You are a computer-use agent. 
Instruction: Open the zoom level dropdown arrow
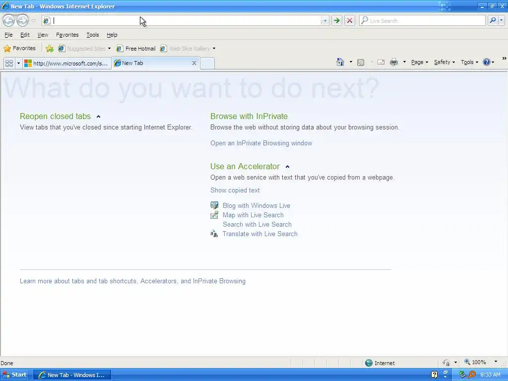coord(496,362)
